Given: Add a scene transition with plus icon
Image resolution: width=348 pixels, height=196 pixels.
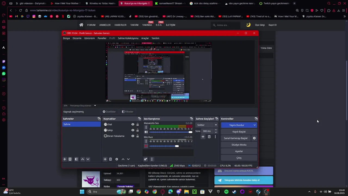Looking at the screenshot, I should (203, 137).
